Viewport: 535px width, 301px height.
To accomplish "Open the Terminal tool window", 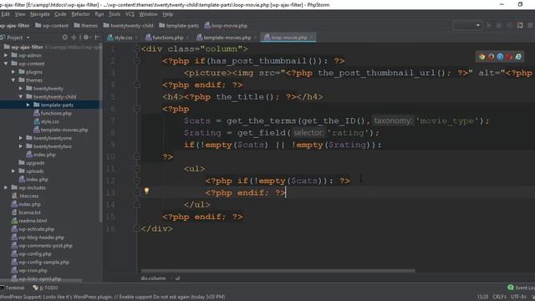I will pos(13,288).
